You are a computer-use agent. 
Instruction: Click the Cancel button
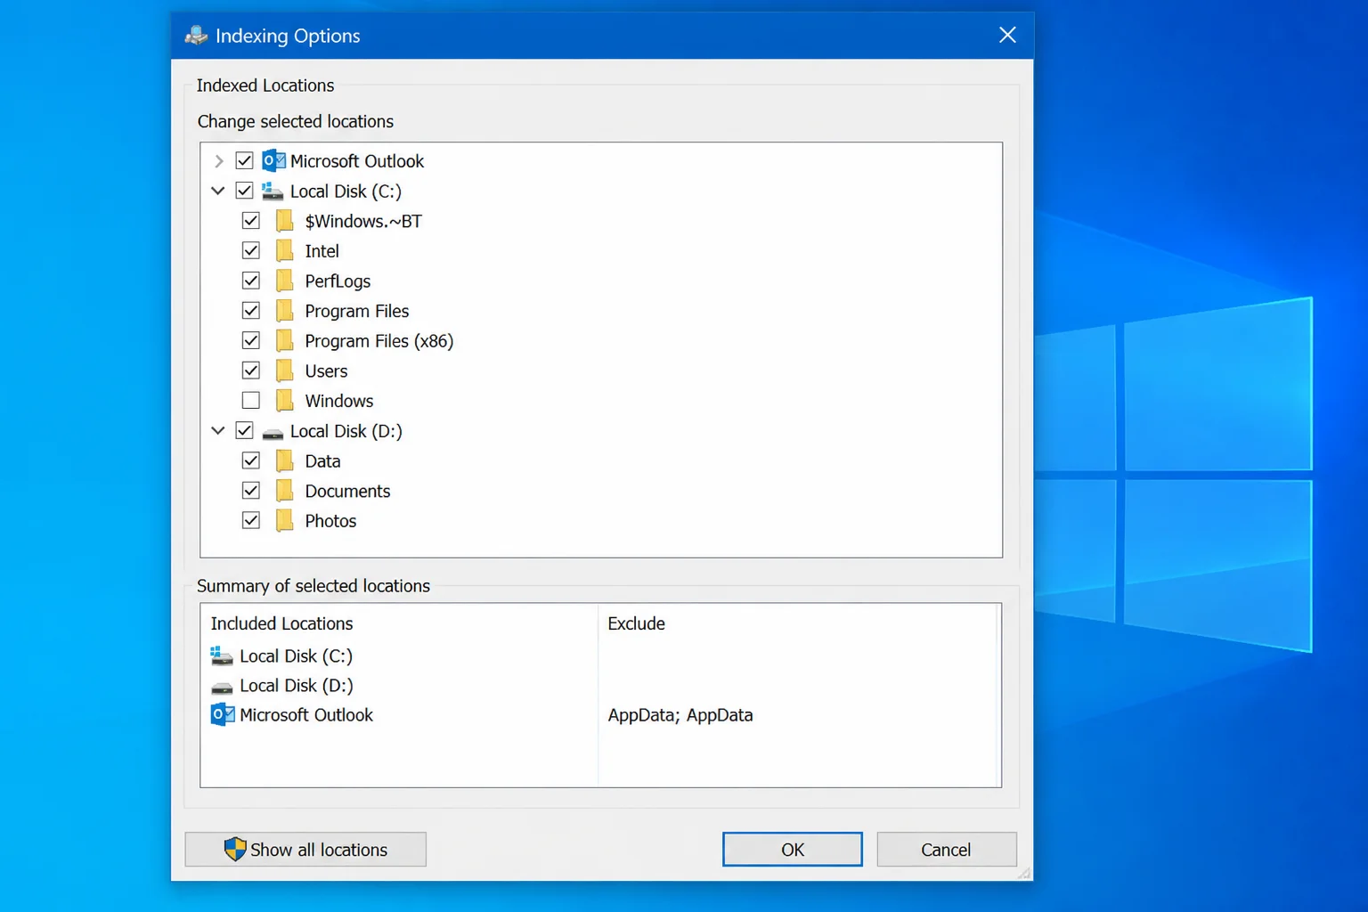pyautogui.click(x=947, y=850)
